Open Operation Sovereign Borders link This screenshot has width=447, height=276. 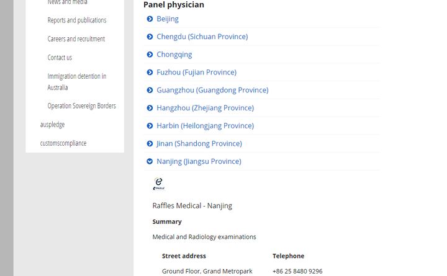pos(81,106)
